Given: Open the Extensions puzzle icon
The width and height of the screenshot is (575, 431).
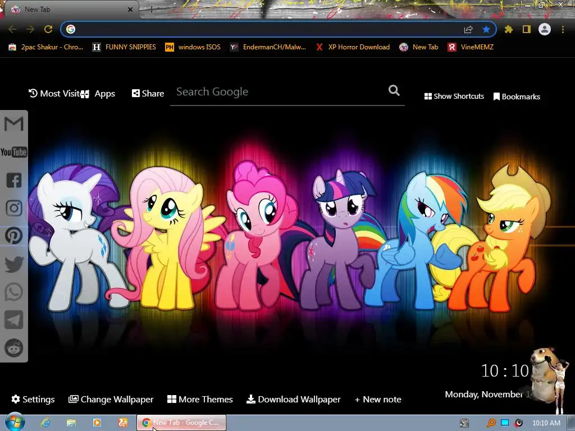Looking at the screenshot, I should [508, 29].
